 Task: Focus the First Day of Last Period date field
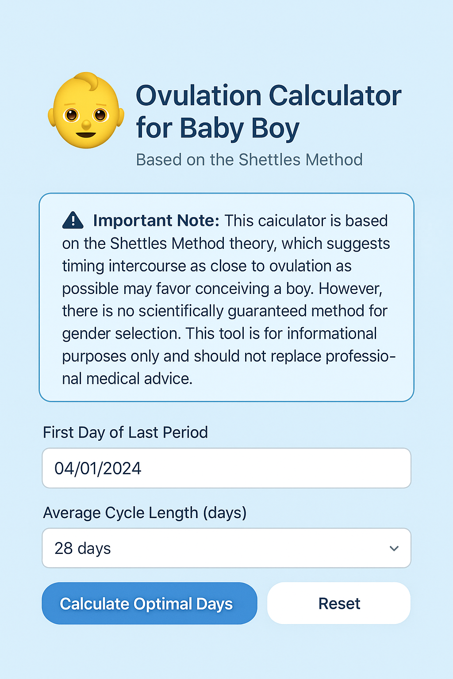[x=226, y=468]
